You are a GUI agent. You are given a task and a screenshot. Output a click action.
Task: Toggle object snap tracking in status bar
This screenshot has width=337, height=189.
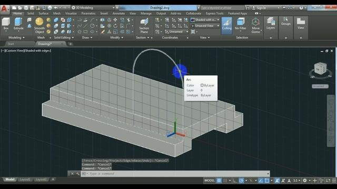click(261, 181)
